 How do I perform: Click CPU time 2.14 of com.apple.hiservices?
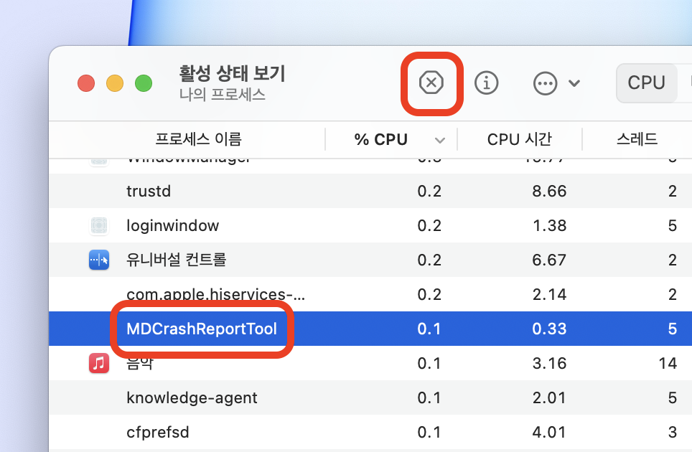[x=549, y=294]
